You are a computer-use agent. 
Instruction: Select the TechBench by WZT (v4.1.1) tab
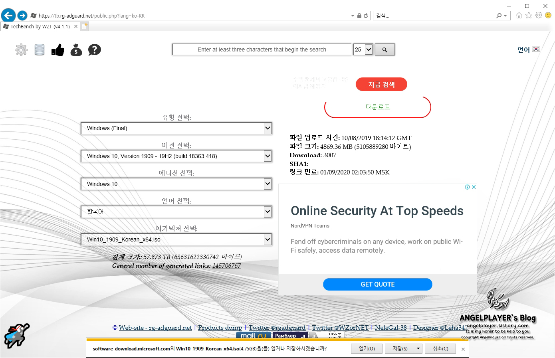(x=40, y=27)
